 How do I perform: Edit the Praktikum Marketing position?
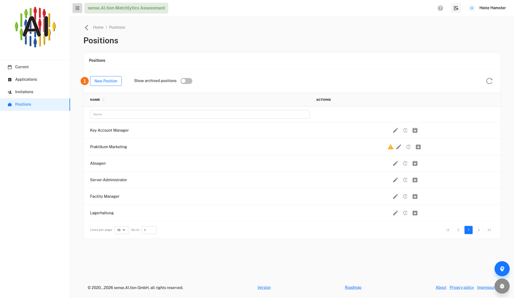click(399, 147)
